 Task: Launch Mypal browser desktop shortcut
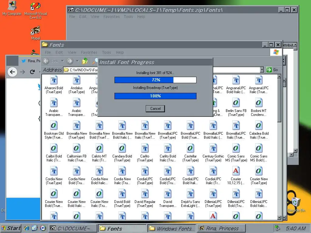coord(36,33)
